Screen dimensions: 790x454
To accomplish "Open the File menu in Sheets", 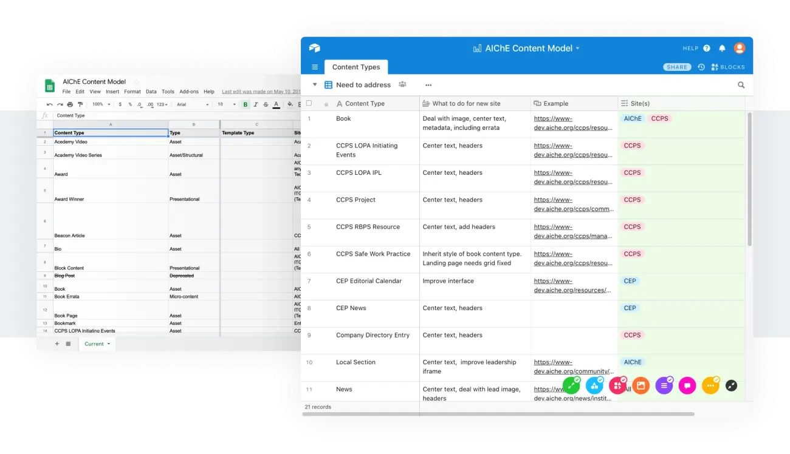I will click(x=66, y=92).
